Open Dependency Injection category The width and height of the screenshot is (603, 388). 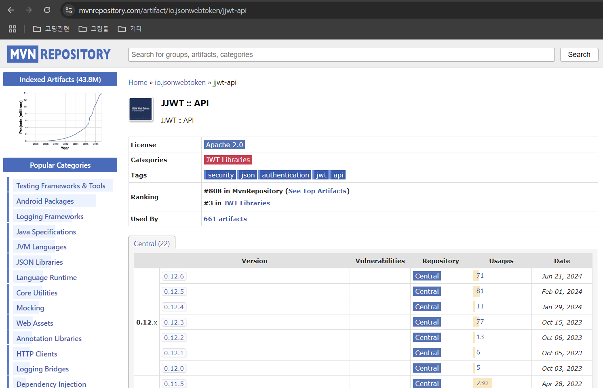(51, 384)
